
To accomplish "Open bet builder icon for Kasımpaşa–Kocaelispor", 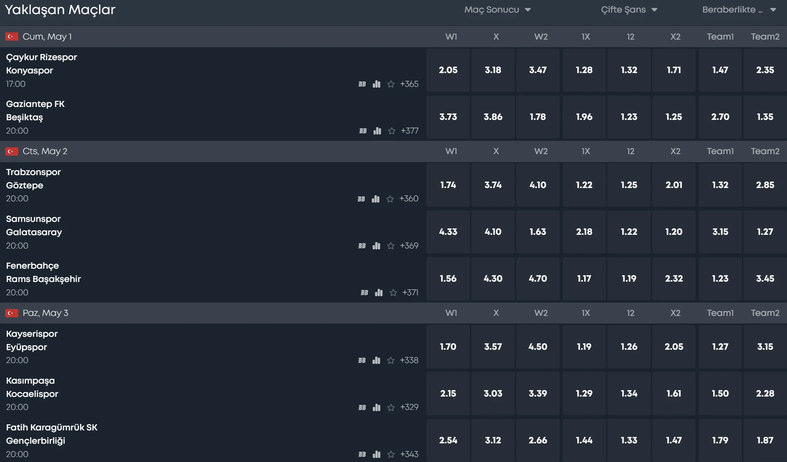I will tap(362, 407).
